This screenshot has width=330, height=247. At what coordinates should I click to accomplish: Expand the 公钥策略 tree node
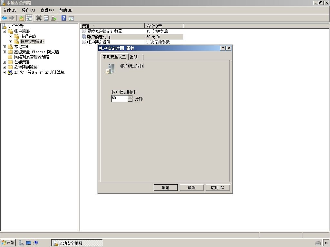[4, 62]
